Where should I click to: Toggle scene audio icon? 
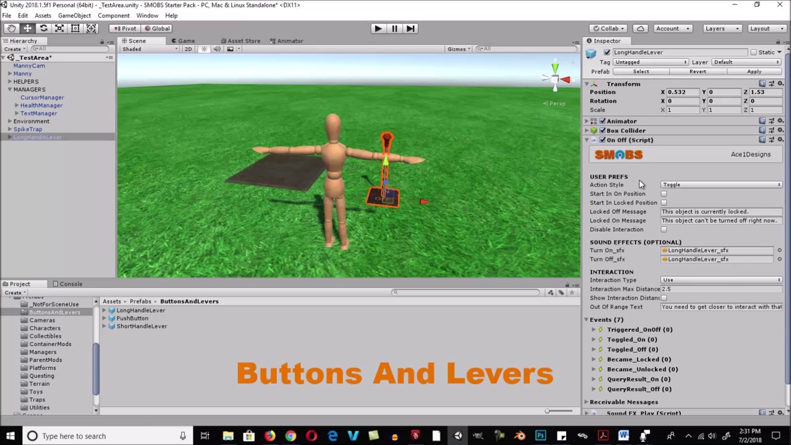point(217,49)
